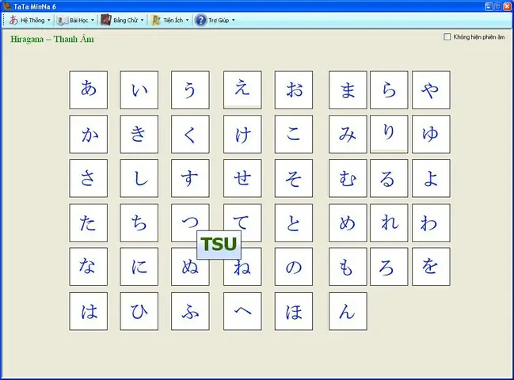Click the ま character card
This screenshot has height=380, width=514.
coord(348,90)
